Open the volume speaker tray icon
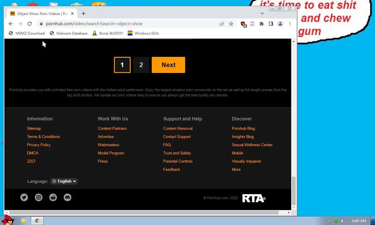This screenshot has width=375, height=225. coord(343,221)
